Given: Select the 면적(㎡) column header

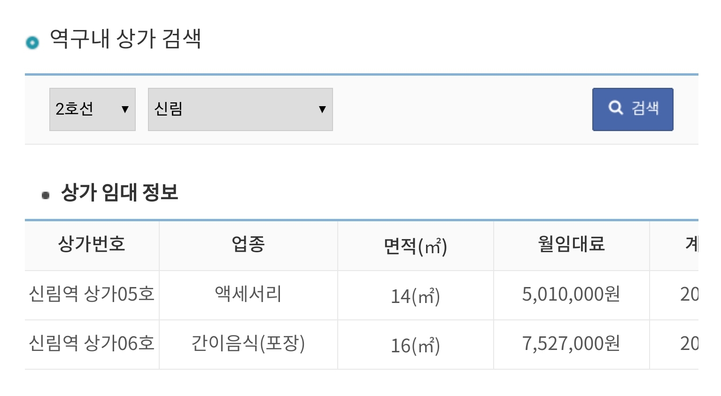Looking at the screenshot, I should 416,246.
